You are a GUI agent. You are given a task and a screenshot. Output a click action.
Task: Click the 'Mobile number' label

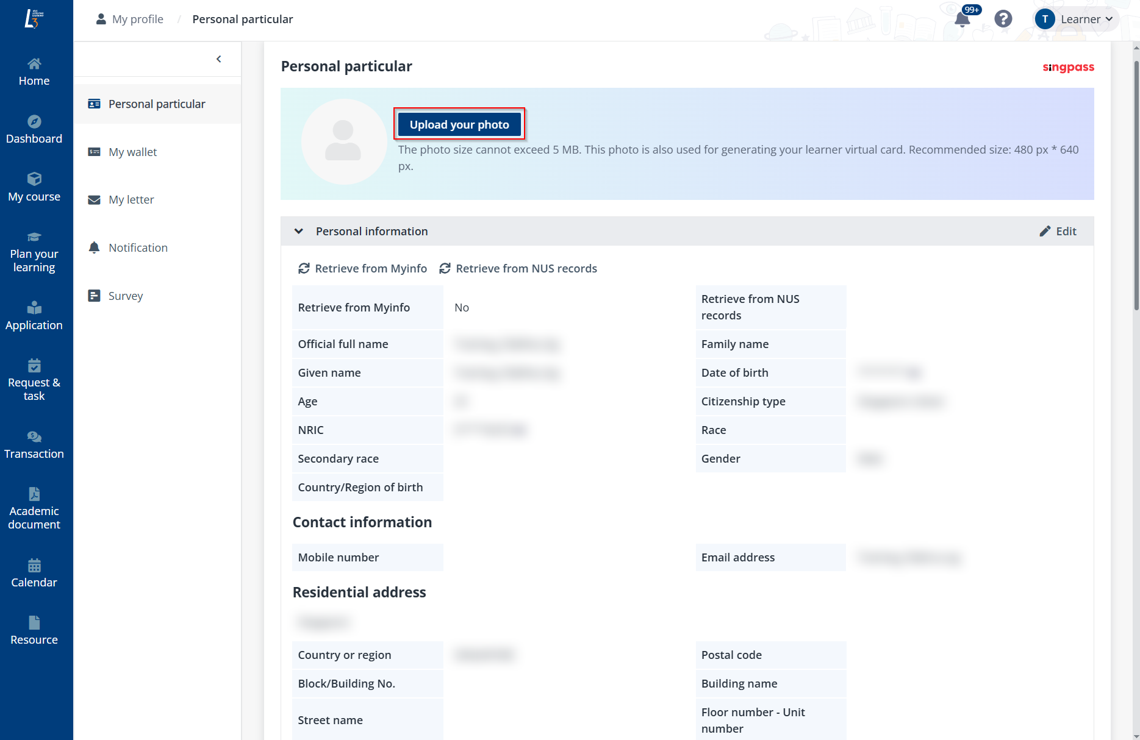(x=338, y=557)
